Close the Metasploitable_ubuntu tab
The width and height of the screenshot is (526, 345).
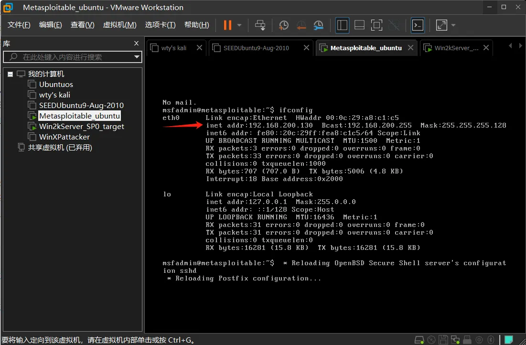click(x=410, y=48)
